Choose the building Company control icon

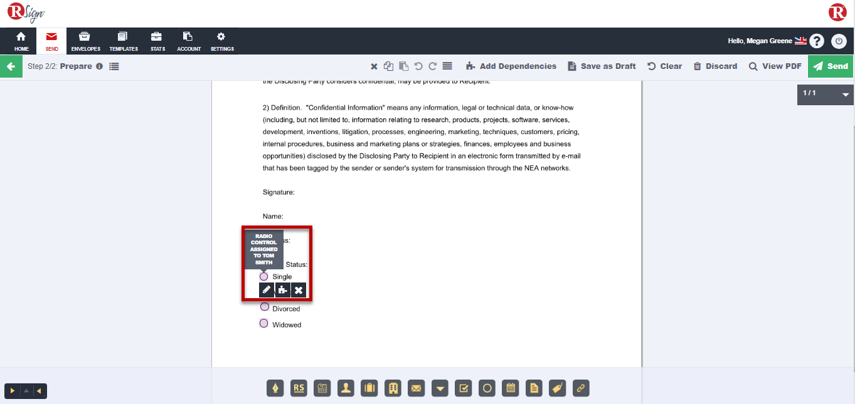point(393,388)
